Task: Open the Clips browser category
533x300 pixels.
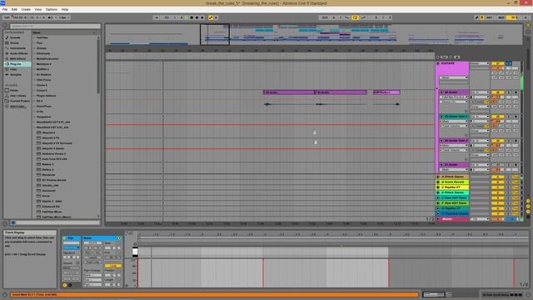Action: (13, 69)
